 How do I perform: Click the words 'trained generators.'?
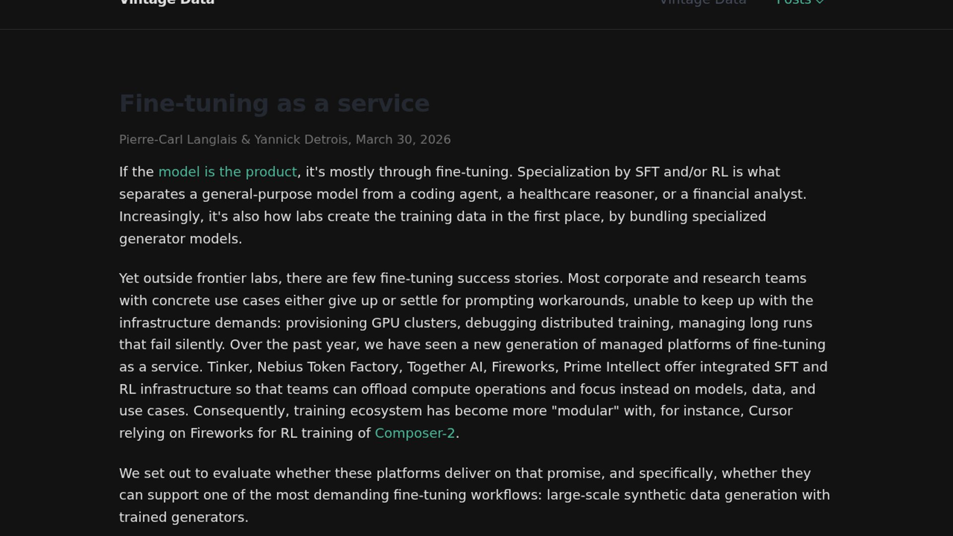point(184,517)
